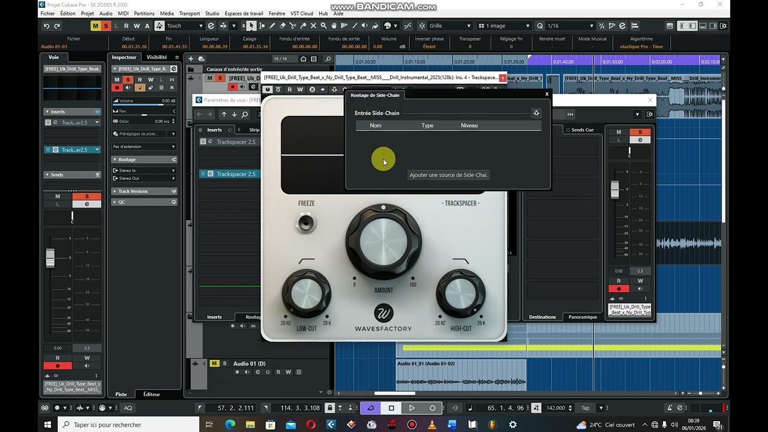
Task: Select the Mute X tool
Action: pyautogui.click(x=313, y=26)
